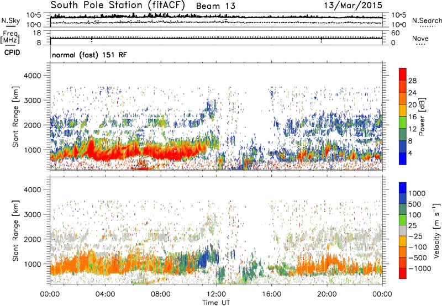Click the 'CPID' label
442x306 pixels.
(12, 52)
